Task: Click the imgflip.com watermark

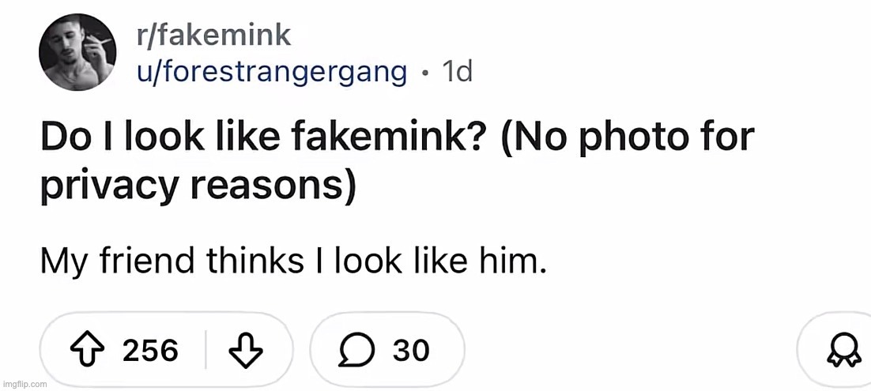Action: 25,384
